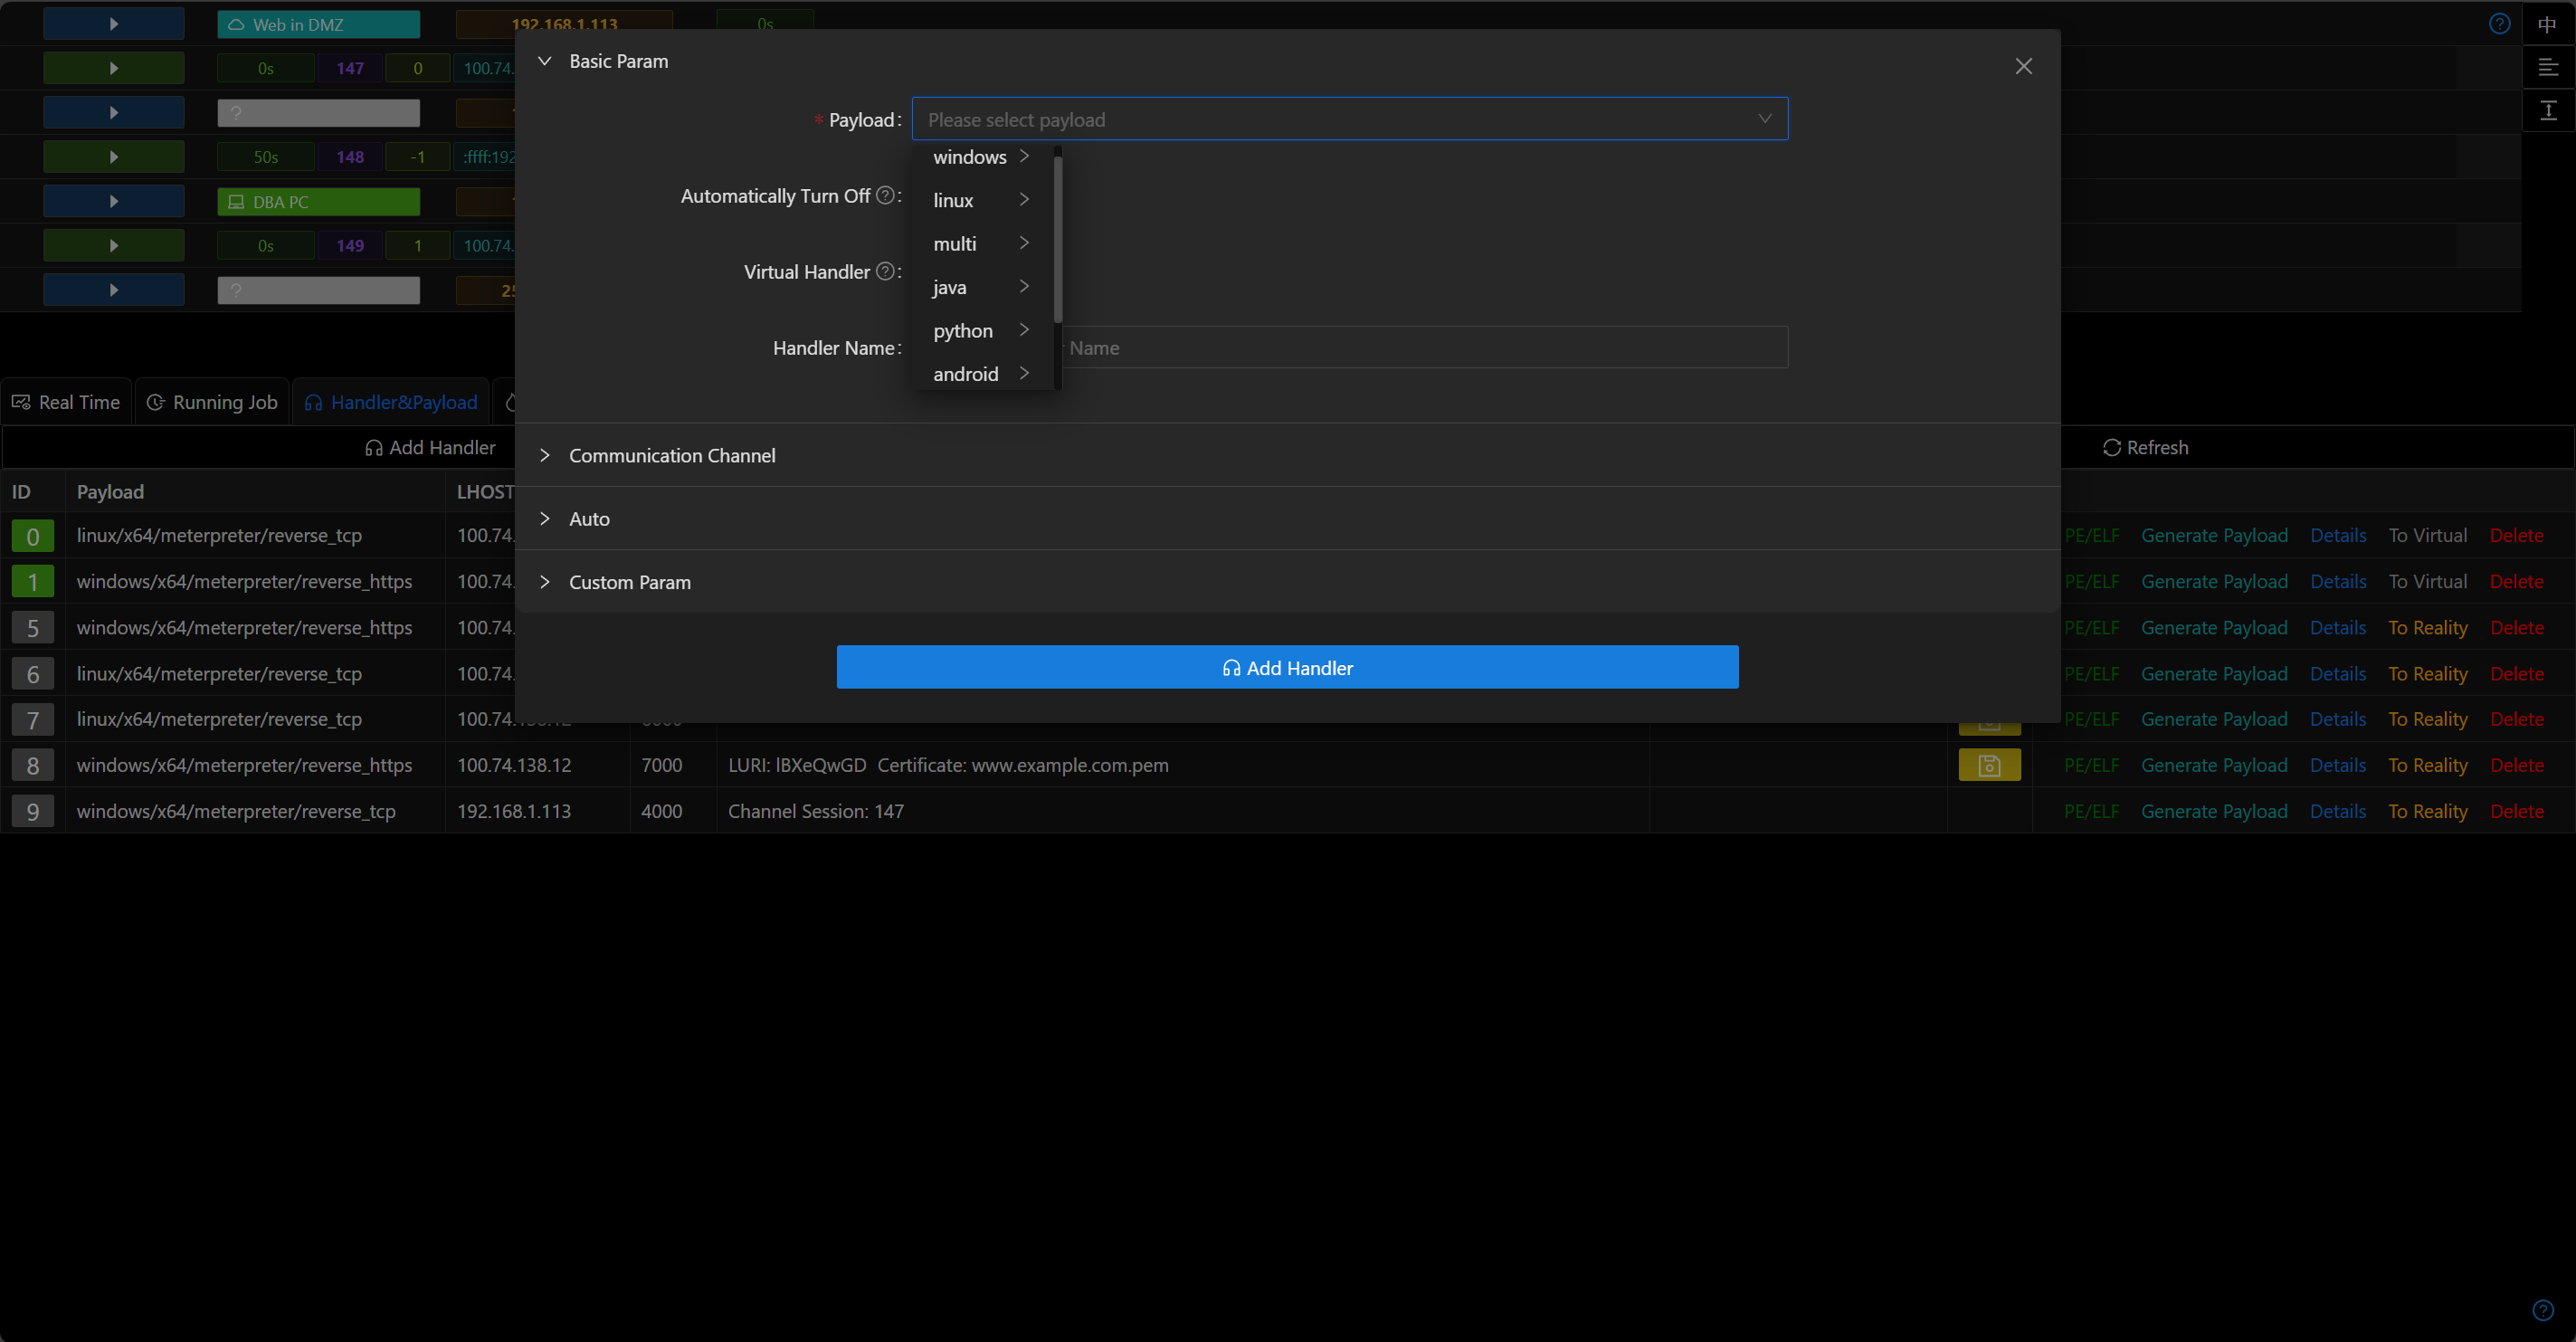Click the help icon beside Virtual Handler
The width and height of the screenshot is (2576, 1342).
tap(885, 271)
